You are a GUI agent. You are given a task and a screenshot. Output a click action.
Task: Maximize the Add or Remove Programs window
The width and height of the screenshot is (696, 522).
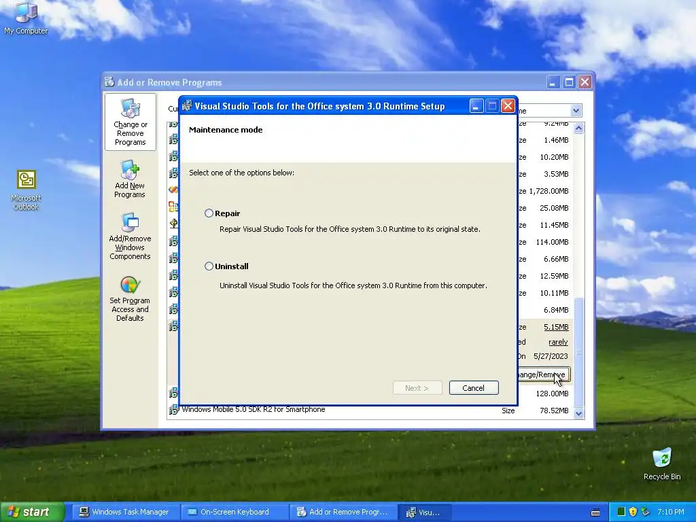click(x=569, y=82)
